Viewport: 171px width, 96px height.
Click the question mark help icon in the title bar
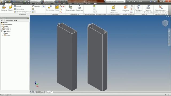coord(155,1)
